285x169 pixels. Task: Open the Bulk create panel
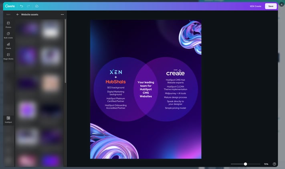coord(8,35)
